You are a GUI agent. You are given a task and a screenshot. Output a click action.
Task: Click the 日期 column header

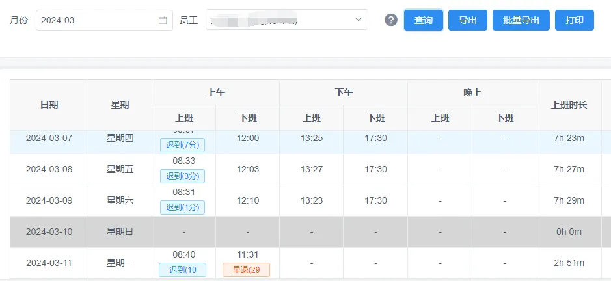coord(49,105)
